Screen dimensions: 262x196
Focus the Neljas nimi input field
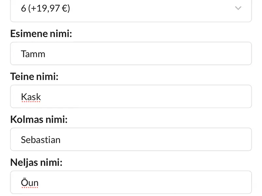(131, 183)
